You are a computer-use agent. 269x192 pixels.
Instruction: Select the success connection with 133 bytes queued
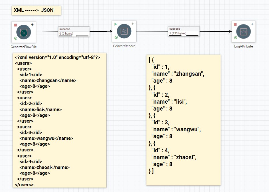click(184, 31)
